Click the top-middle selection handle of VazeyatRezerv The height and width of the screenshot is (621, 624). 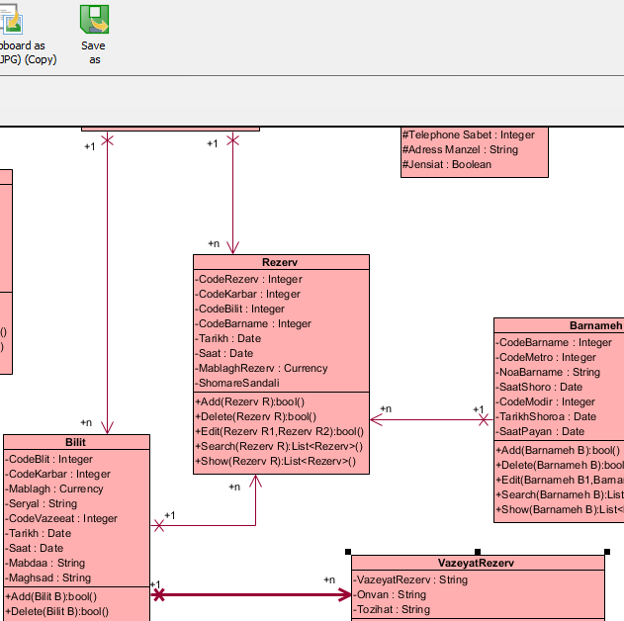point(478,552)
